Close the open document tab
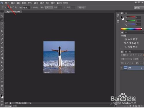This screenshot has width=144, height=108. pyautogui.click(x=21, y=12)
